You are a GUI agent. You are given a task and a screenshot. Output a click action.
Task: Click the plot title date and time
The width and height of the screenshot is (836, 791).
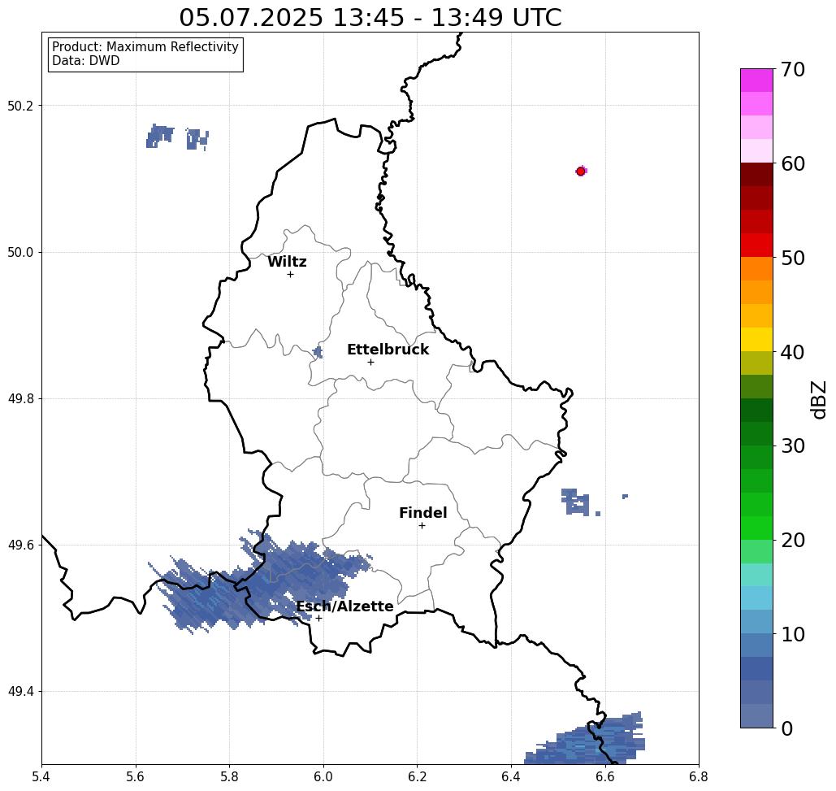point(370,17)
